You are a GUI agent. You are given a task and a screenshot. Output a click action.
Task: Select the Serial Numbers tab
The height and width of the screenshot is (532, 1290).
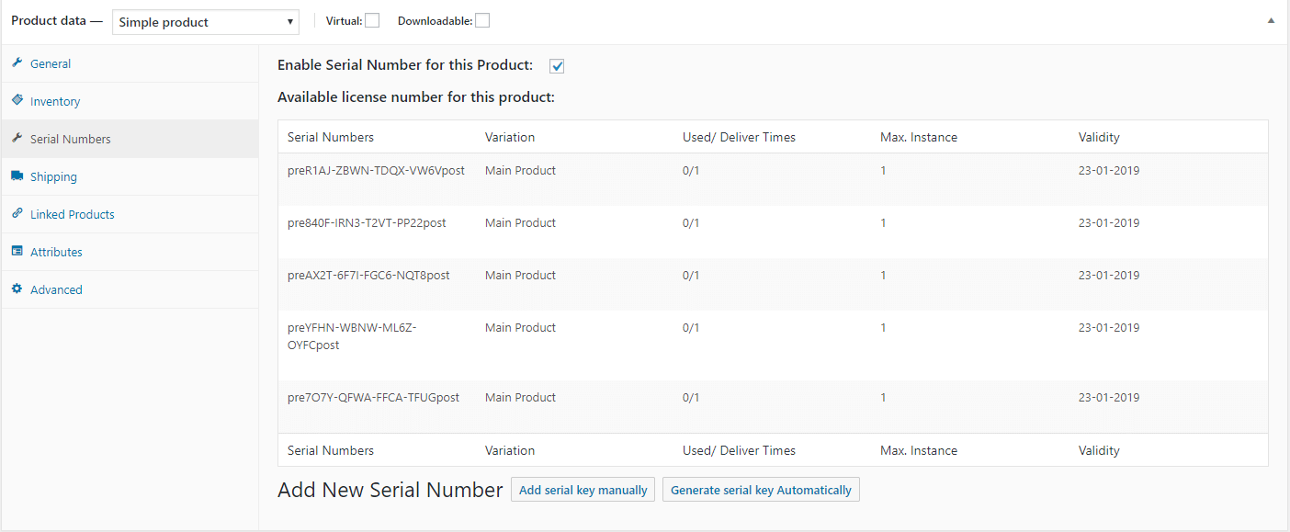click(x=130, y=139)
